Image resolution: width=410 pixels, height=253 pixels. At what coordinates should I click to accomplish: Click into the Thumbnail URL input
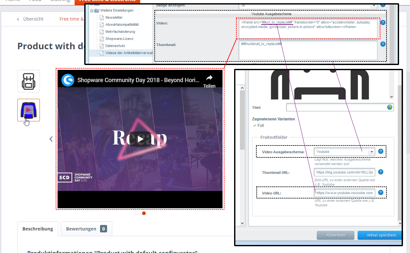[x=345, y=172]
